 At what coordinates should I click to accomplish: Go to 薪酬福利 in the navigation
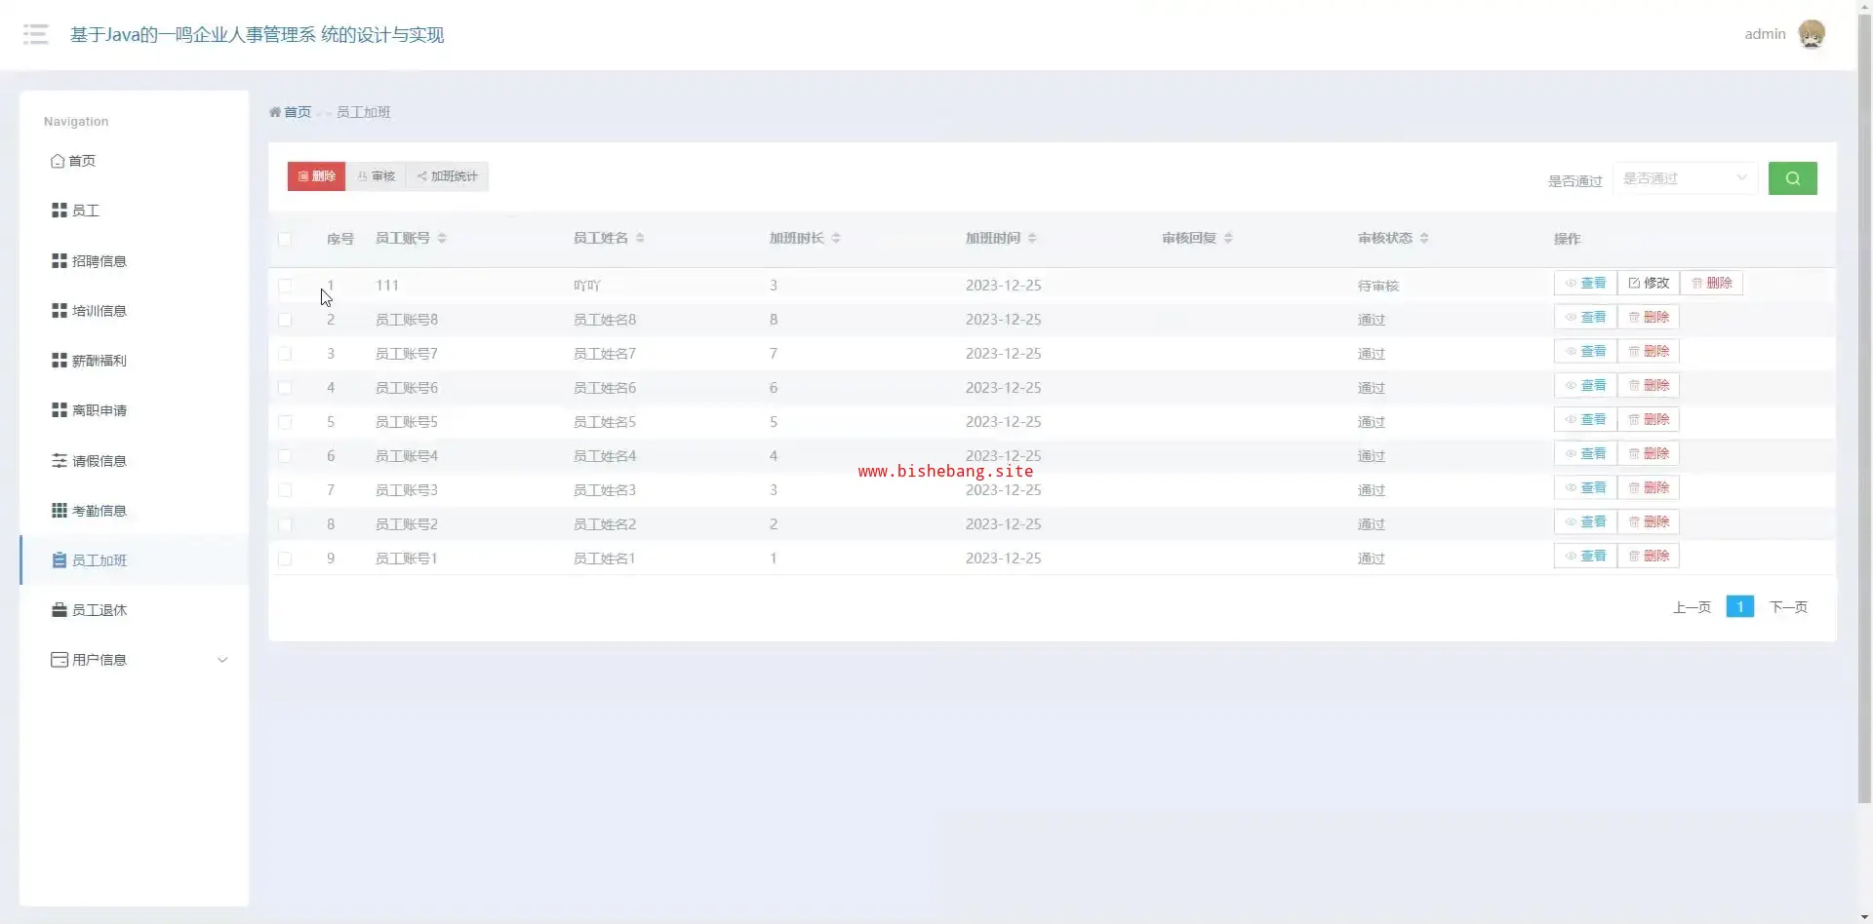tap(99, 361)
